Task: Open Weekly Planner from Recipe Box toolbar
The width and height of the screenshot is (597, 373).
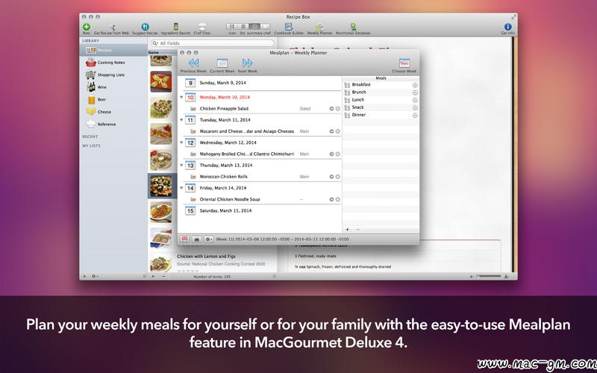Action: coord(320,27)
